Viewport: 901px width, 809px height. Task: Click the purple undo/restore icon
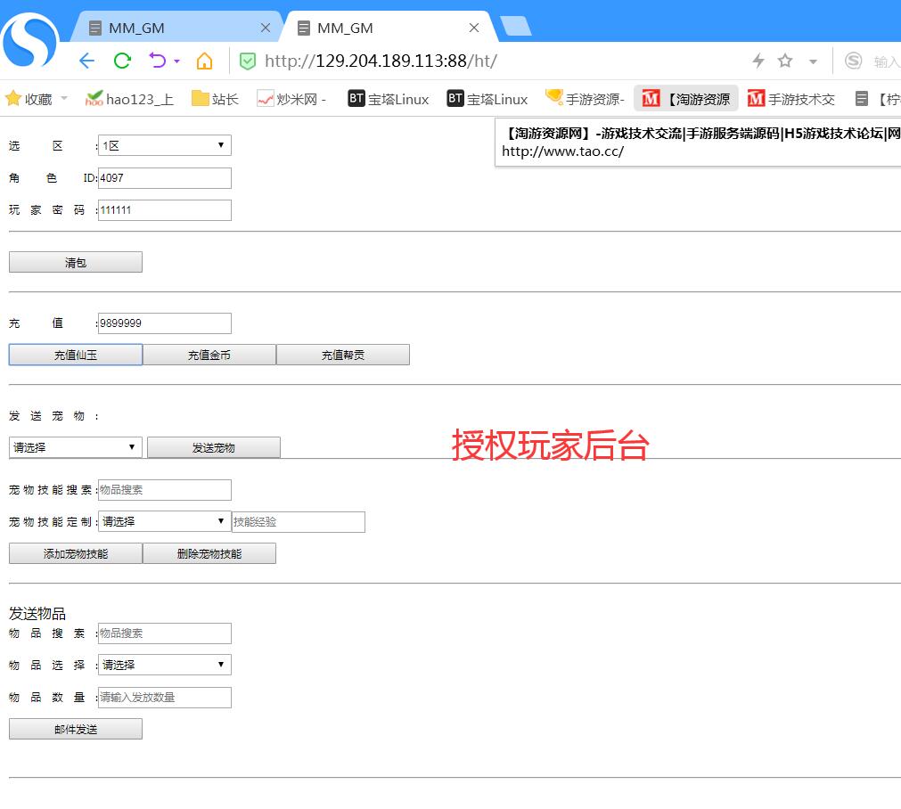click(x=158, y=61)
